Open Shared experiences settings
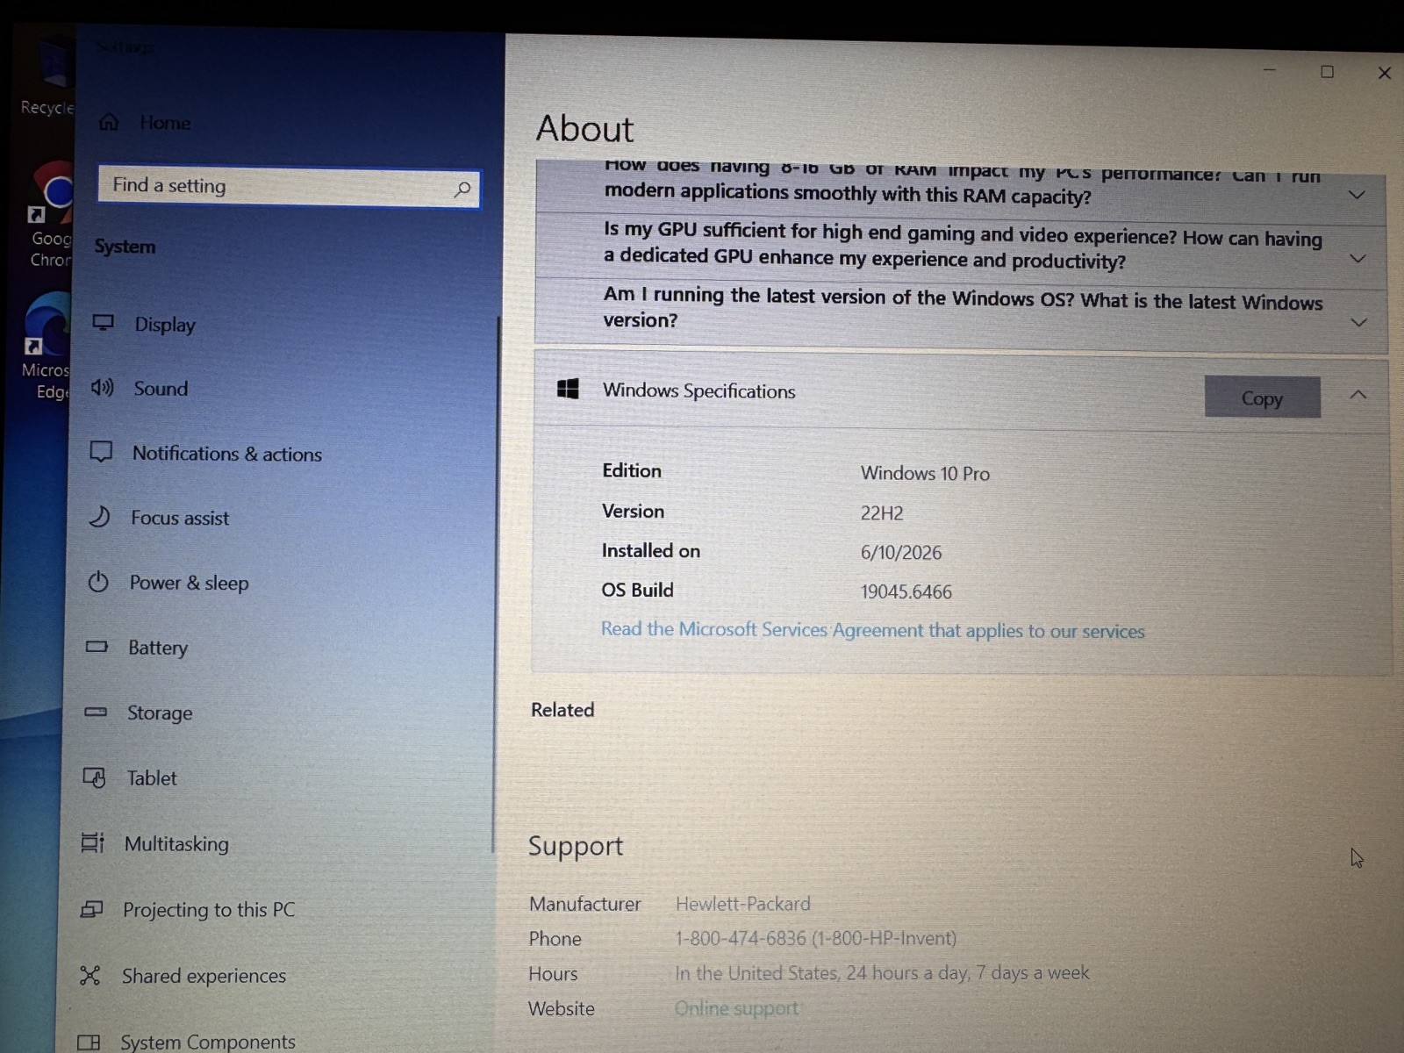 (203, 976)
